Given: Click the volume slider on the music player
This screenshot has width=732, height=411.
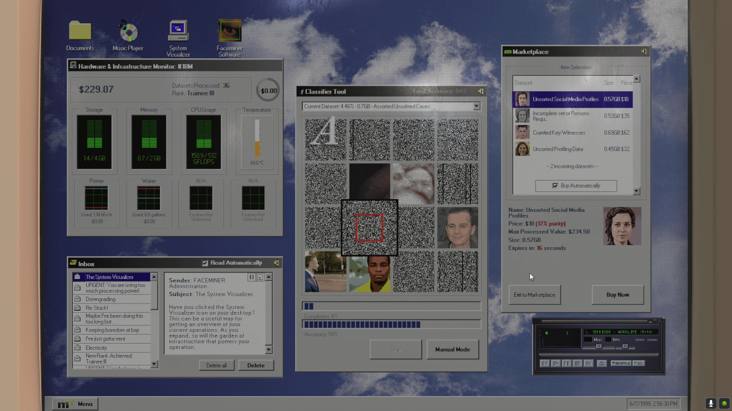Looking at the screenshot, I should [x=599, y=346].
